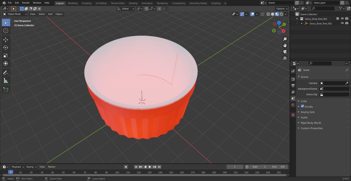Open the Edit menu

17,3
